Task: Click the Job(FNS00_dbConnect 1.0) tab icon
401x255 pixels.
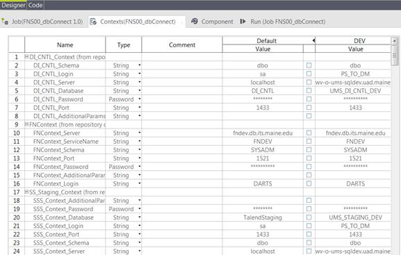Action: click(5, 22)
